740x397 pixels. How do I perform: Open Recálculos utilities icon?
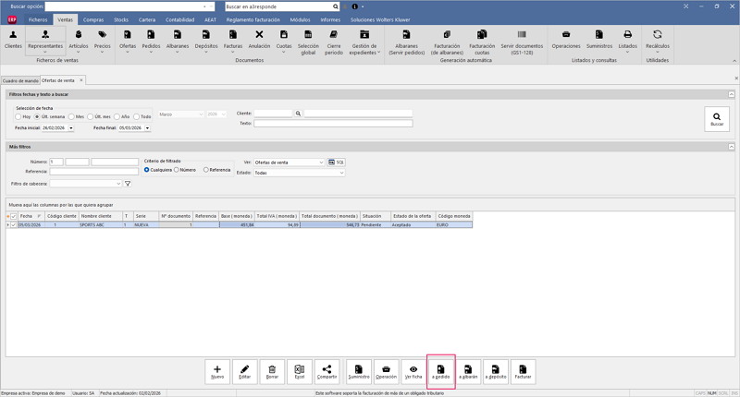pos(658,40)
